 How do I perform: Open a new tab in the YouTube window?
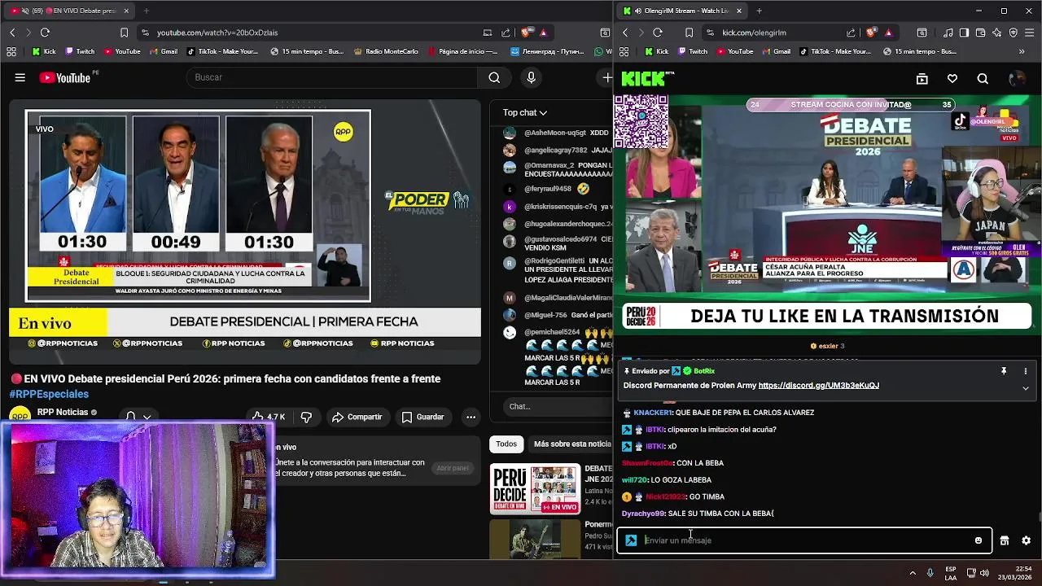147,11
